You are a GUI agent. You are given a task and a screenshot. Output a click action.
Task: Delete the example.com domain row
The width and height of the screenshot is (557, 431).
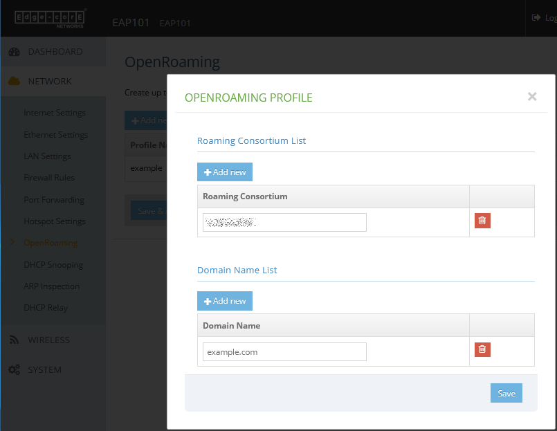(x=482, y=349)
